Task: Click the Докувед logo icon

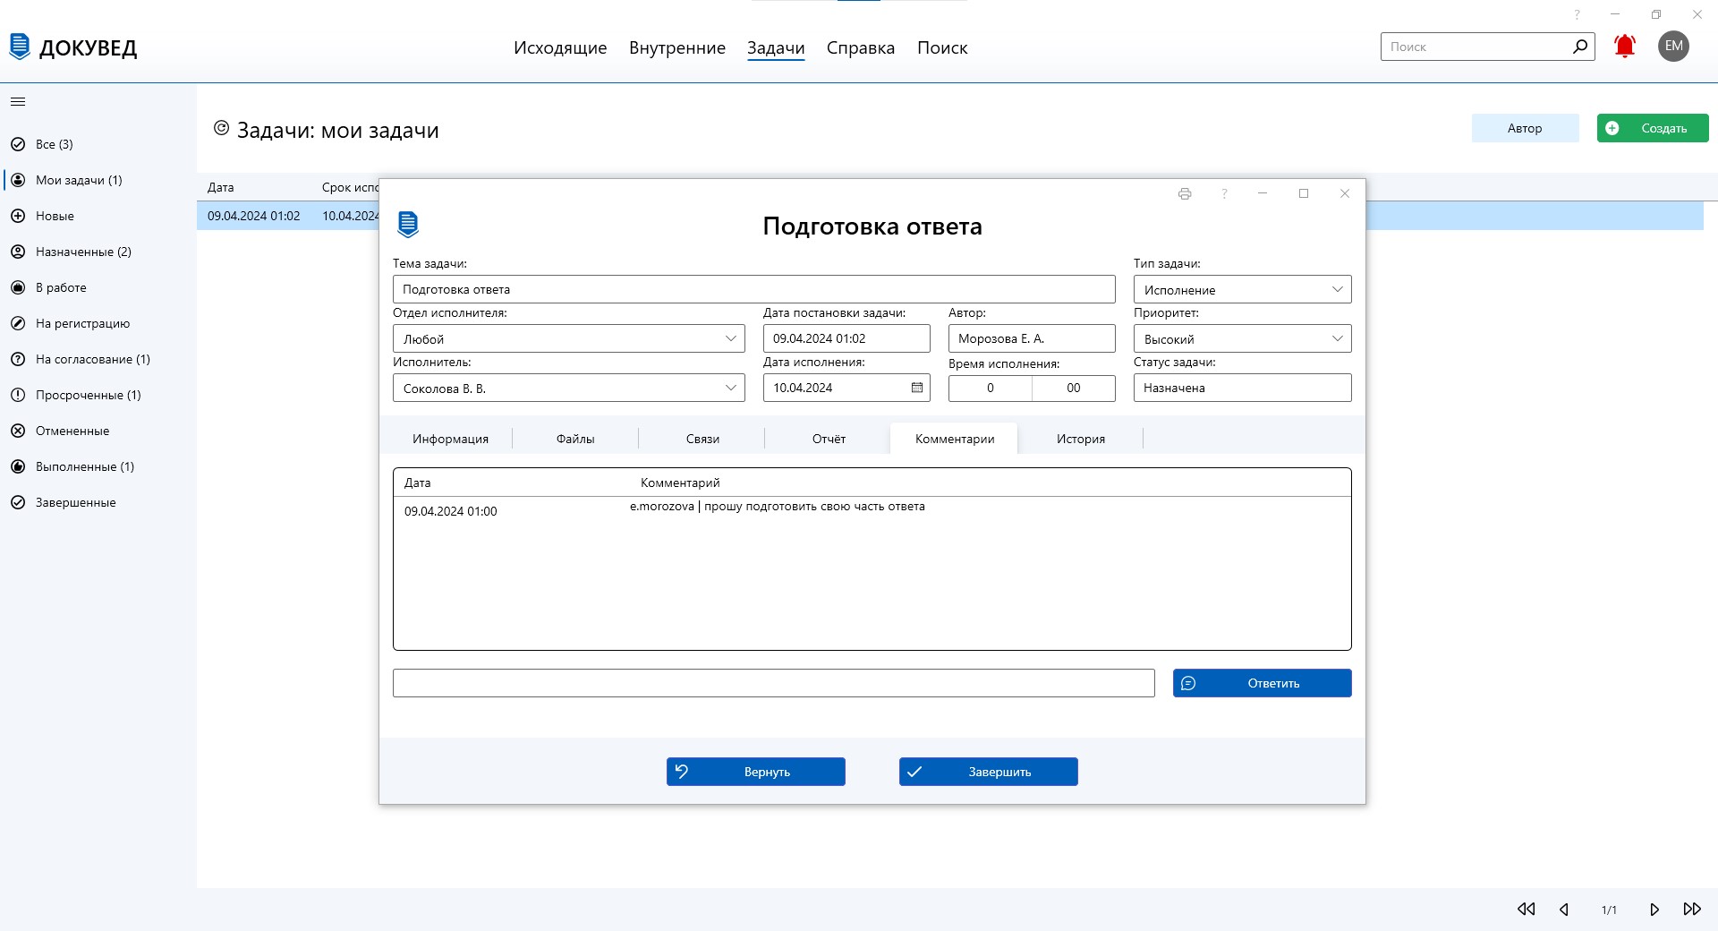Action: point(20,47)
